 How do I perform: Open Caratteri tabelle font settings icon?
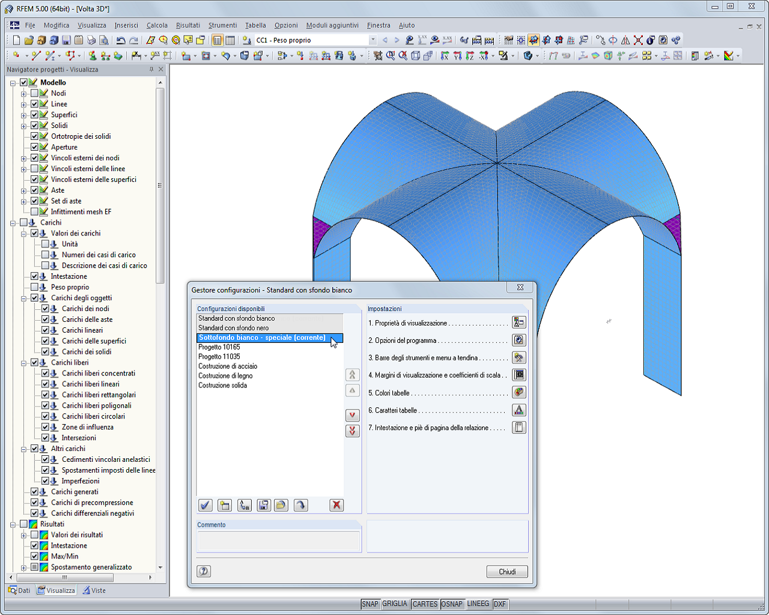[x=518, y=410]
